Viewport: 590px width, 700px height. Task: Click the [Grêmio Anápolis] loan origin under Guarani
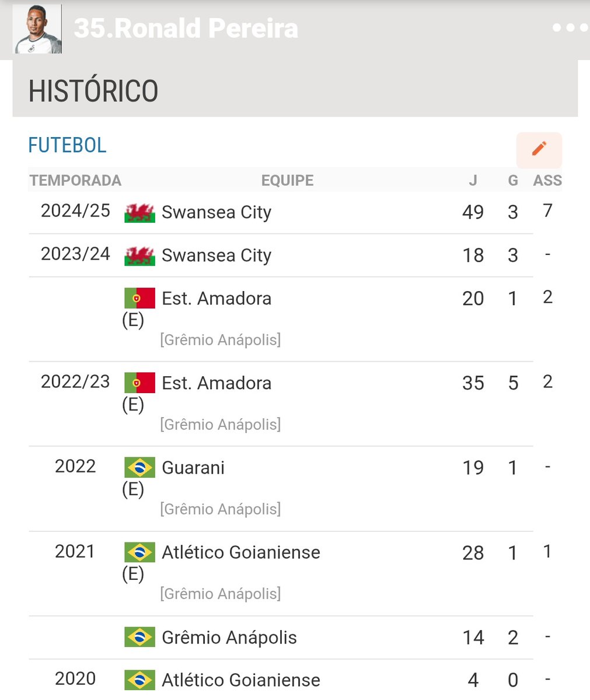tap(221, 509)
